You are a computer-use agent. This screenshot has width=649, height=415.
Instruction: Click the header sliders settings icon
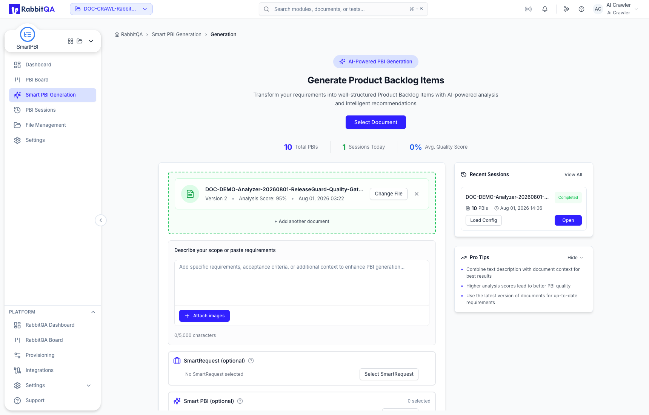coord(566,9)
